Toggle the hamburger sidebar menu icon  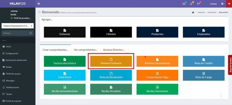(39, 4)
